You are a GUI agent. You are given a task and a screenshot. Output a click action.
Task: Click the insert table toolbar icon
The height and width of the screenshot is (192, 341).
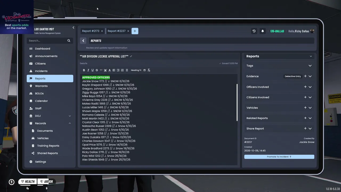pyautogui.click(x=144, y=70)
